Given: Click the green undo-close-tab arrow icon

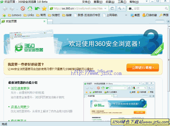Looking at the screenshot, I should pyautogui.click(x=37, y=9).
